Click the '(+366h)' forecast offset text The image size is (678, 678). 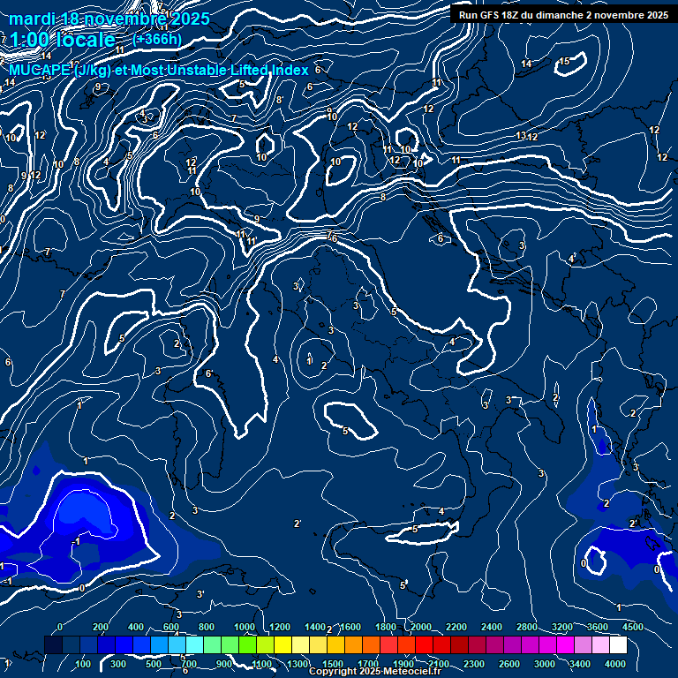(157, 39)
